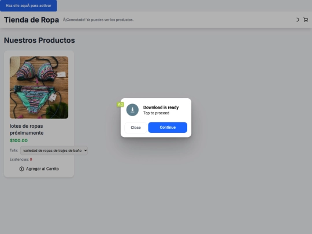This screenshot has width=312, height=234.
Task: Open the Talla size dropdown
Action: [54, 150]
